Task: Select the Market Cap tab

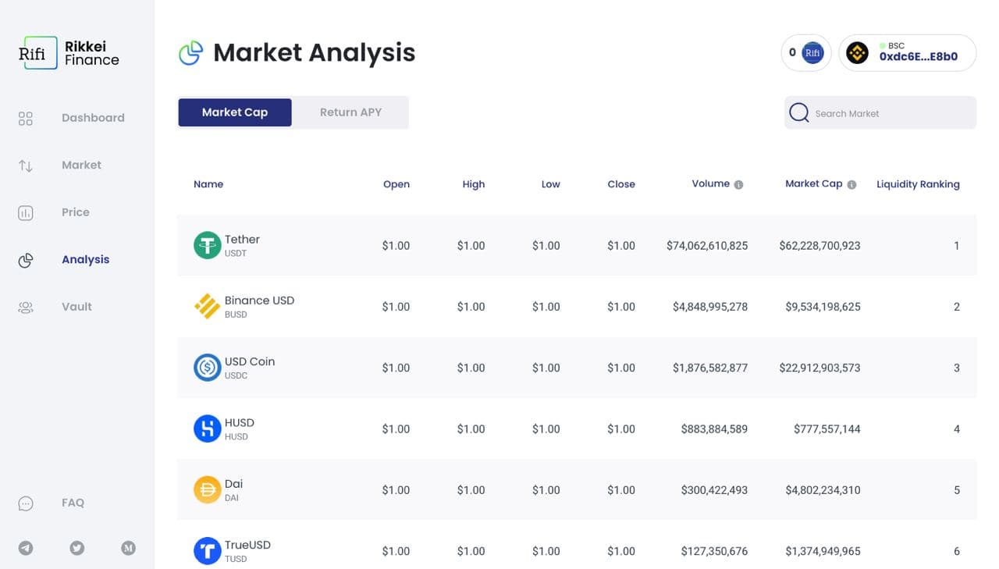Action: (x=235, y=112)
